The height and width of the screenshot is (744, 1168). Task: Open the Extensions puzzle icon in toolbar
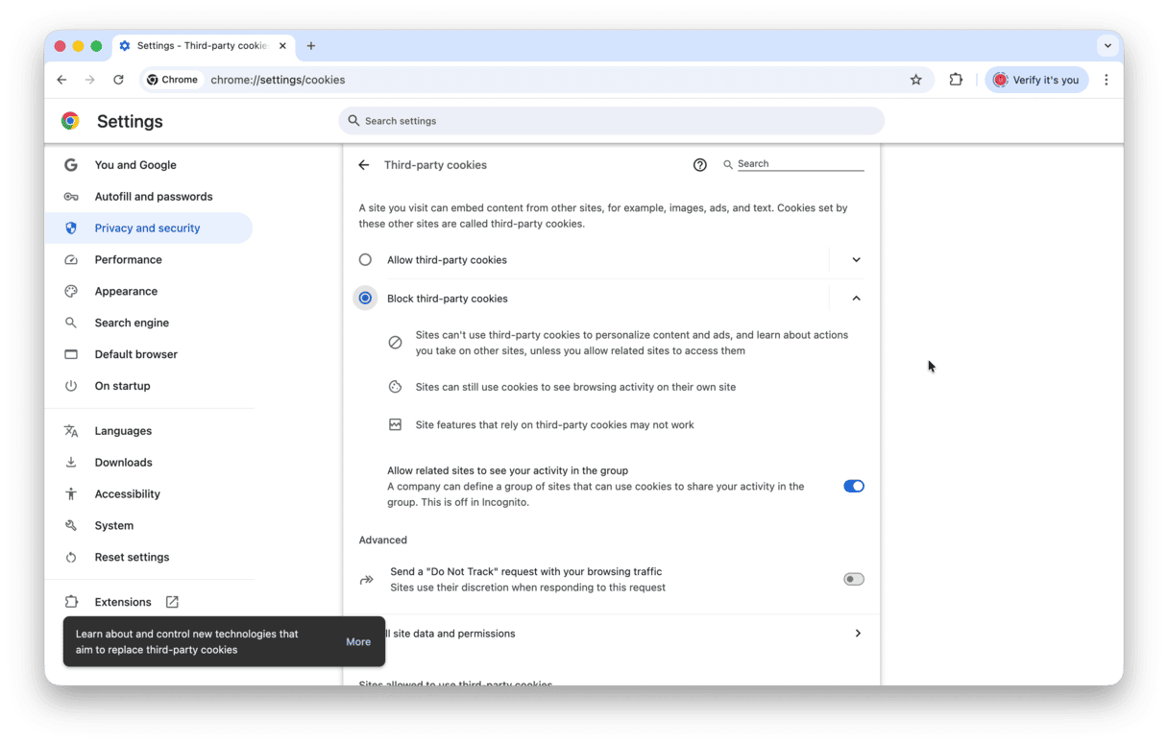(956, 80)
